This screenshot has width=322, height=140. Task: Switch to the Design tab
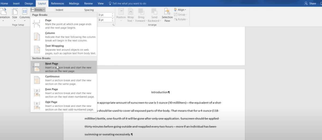click(x=29, y=3)
